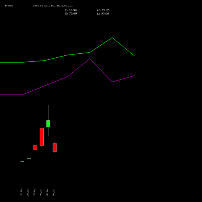Viewport: 202px width, 202px height.
Task: Click the 03 Jun date label
Action: [x=54, y=192]
